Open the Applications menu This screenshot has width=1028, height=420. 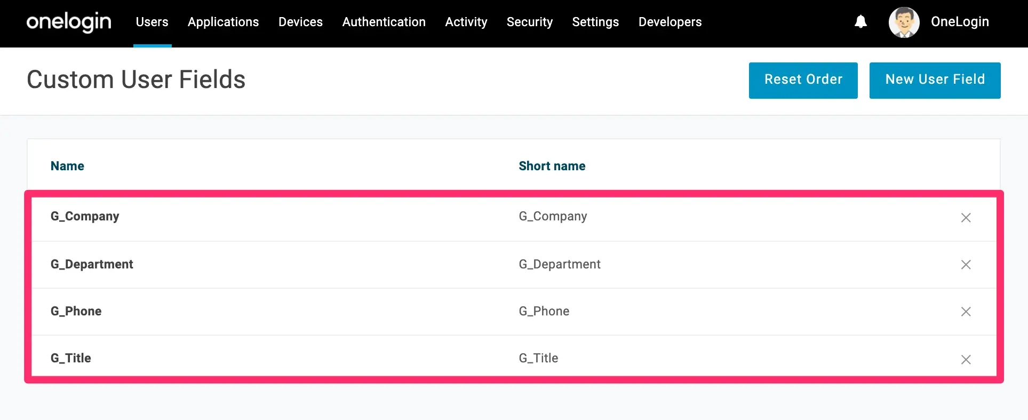(x=223, y=22)
